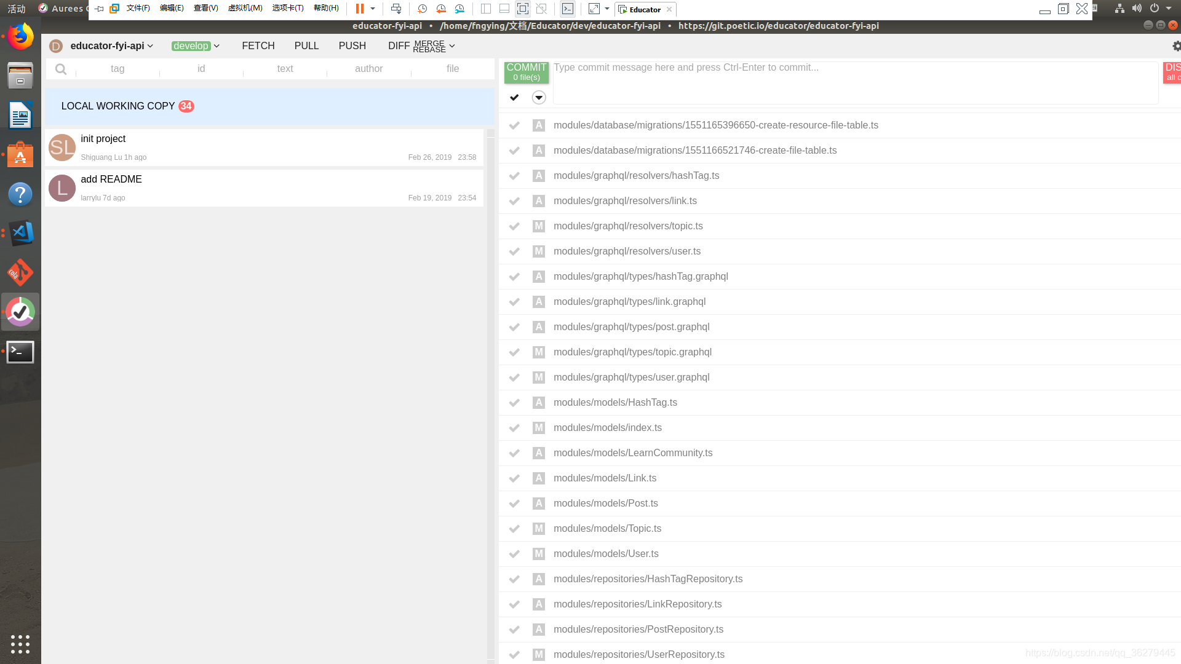The width and height of the screenshot is (1181, 664).
Task: Launch Firefox from the dock
Action: (x=20, y=37)
